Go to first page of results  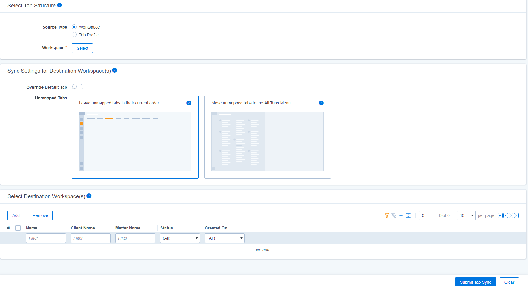click(x=500, y=215)
